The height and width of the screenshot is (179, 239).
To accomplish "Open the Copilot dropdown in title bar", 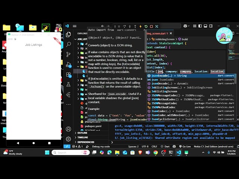I will click(187, 26).
